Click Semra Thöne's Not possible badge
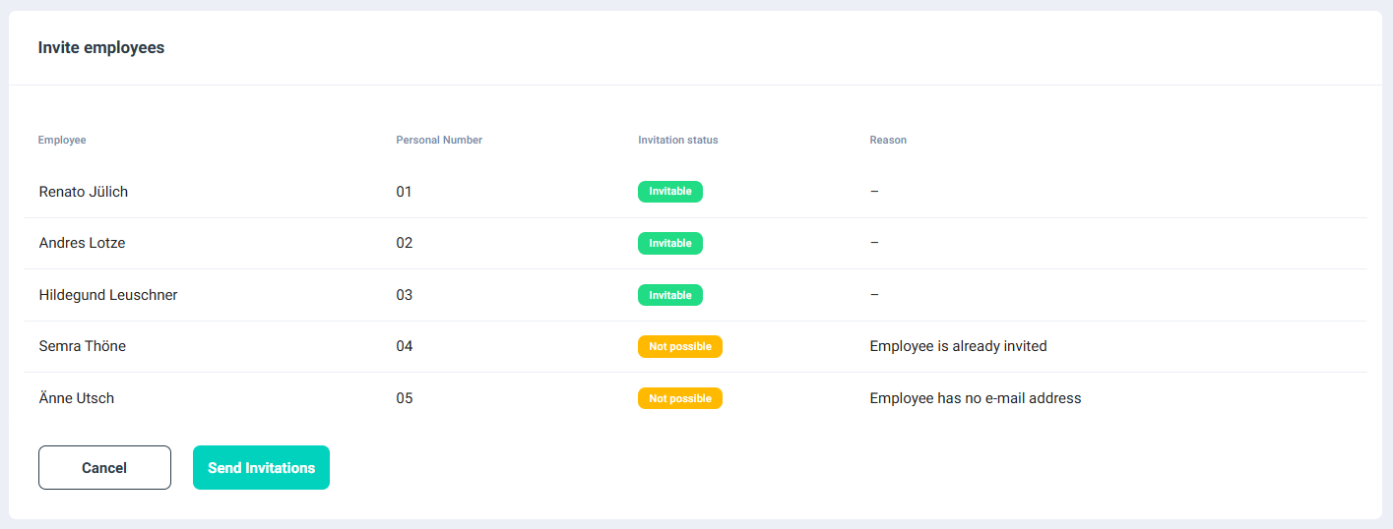Image resolution: width=1393 pixels, height=529 pixels. click(x=679, y=346)
